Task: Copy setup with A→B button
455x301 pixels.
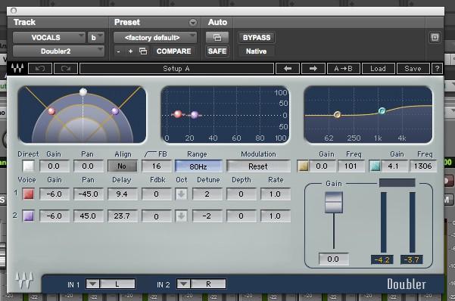Action: (x=343, y=69)
